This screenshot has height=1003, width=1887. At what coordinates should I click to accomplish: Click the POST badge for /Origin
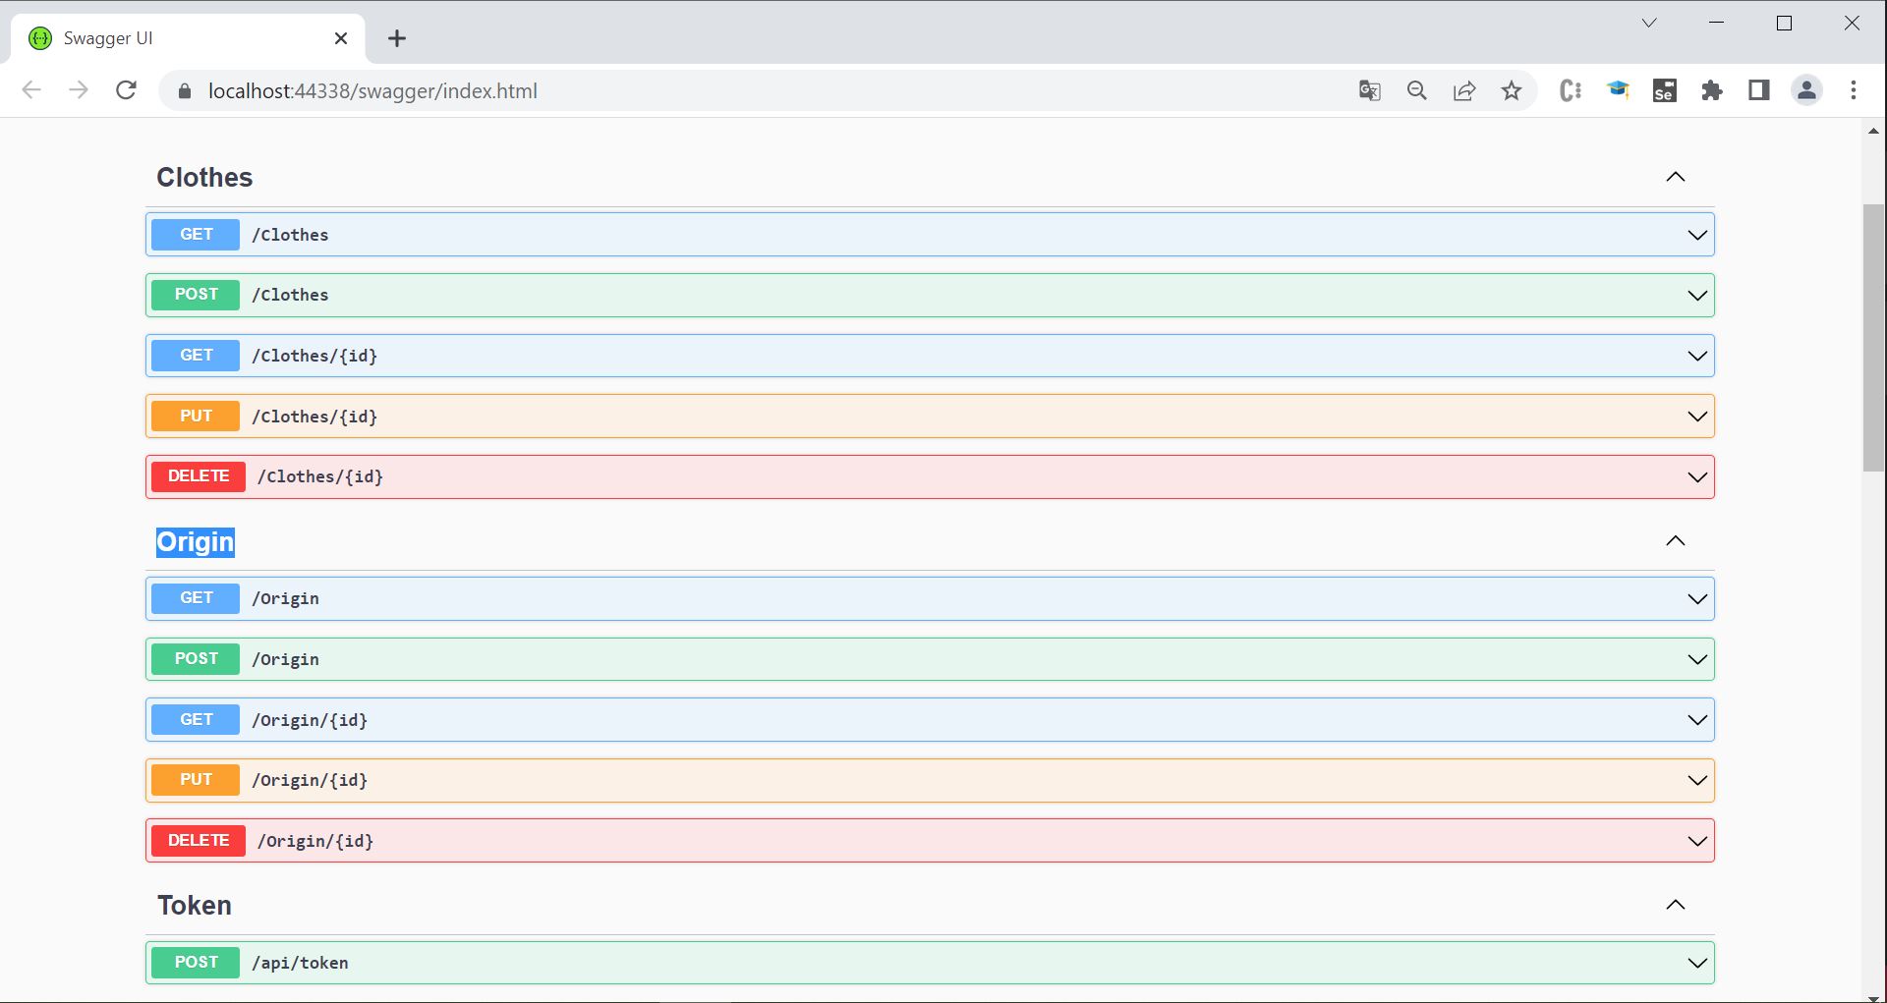pos(196,659)
